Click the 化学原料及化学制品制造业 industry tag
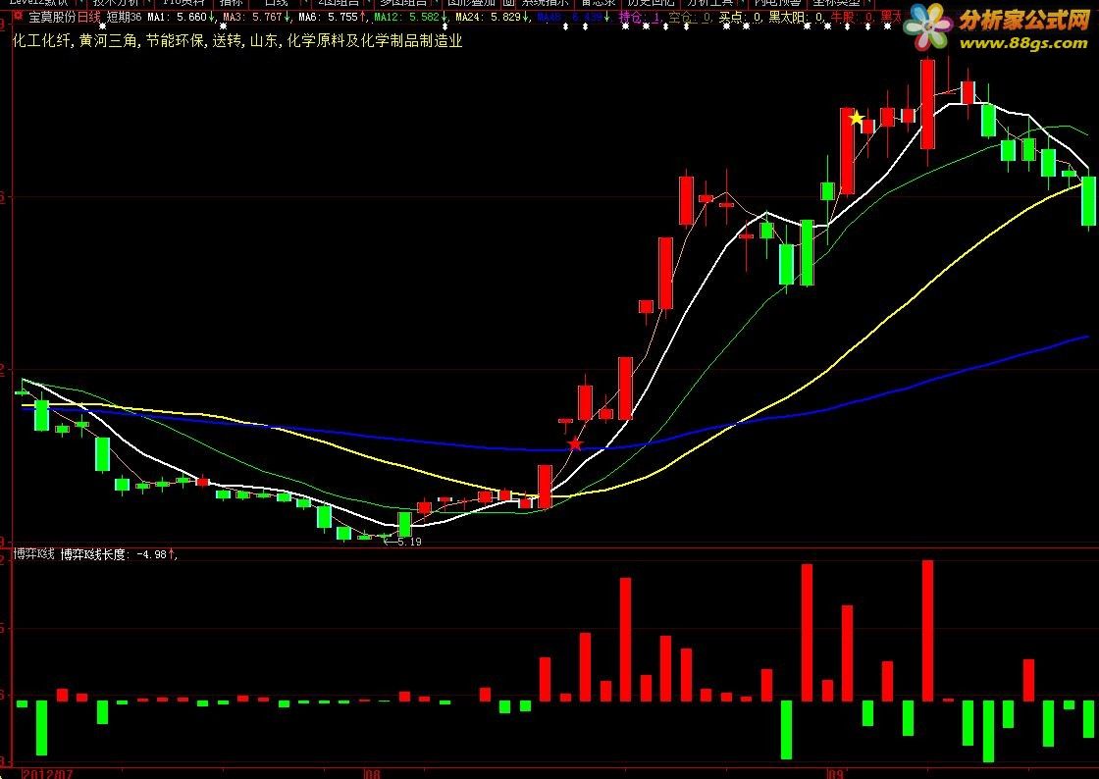The width and height of the screenshot is (1099, 779). pos(375,40)
